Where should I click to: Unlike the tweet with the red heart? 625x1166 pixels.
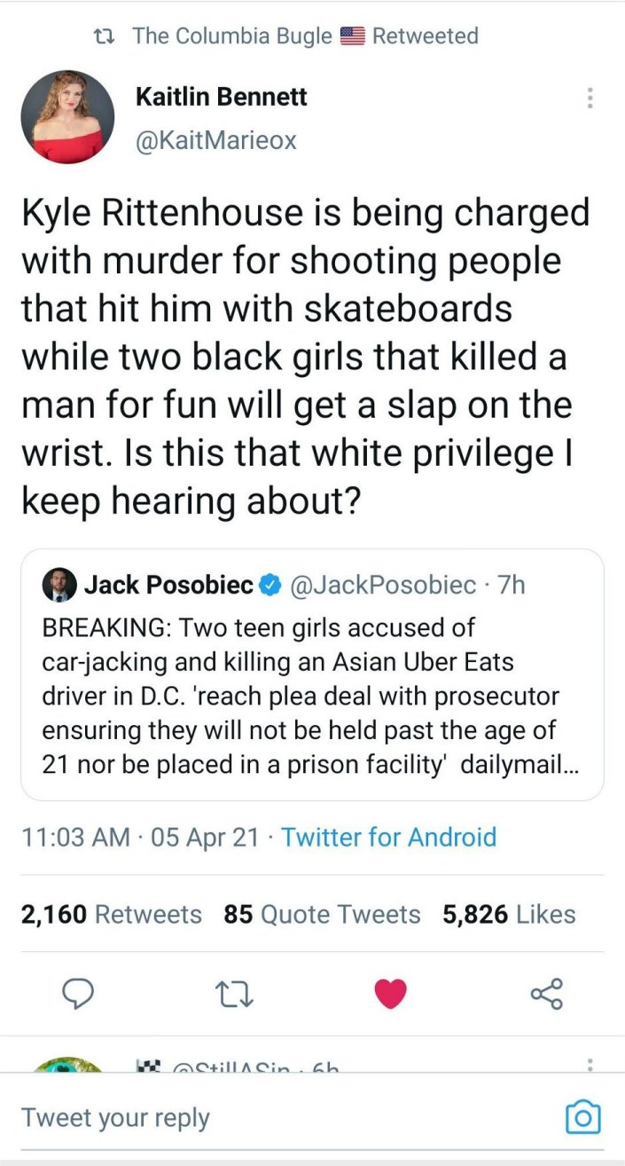click(x=391, y=993)
